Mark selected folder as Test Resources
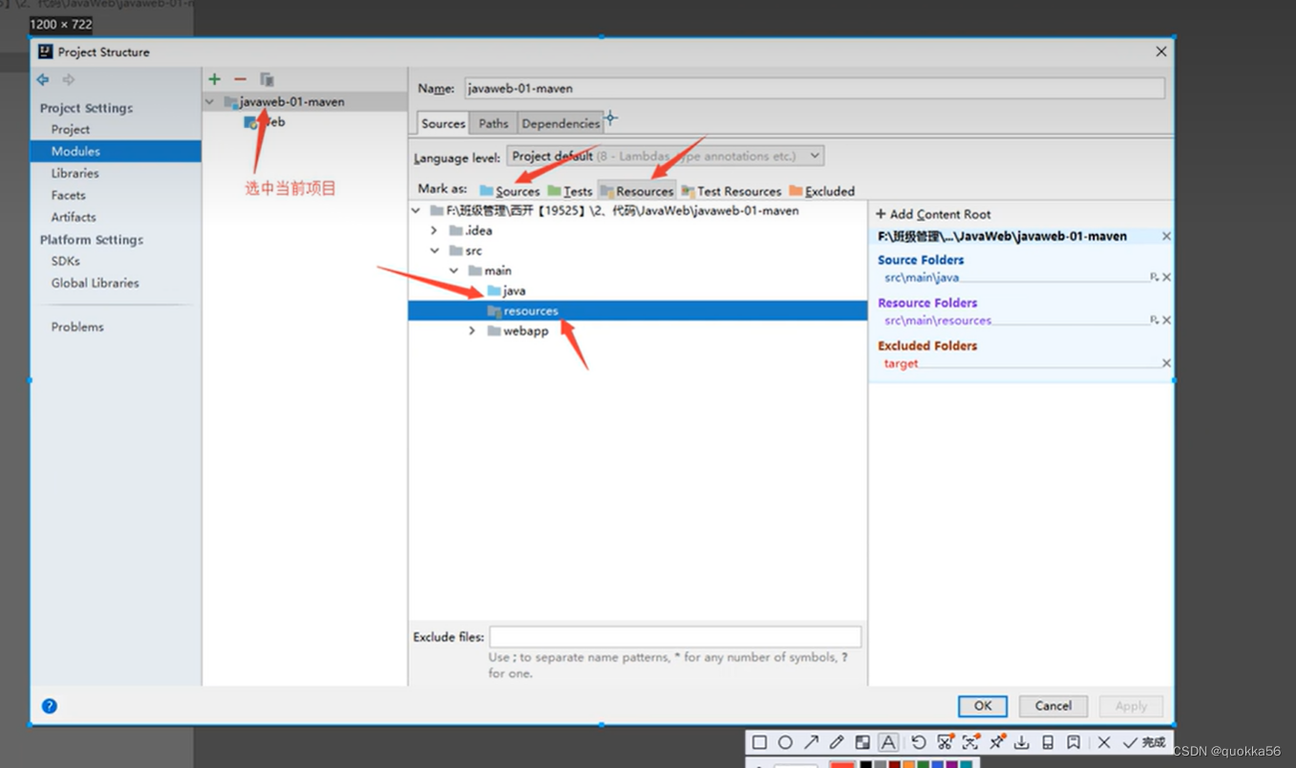Viewport: 1296px width, 768px height. (732, 191)
